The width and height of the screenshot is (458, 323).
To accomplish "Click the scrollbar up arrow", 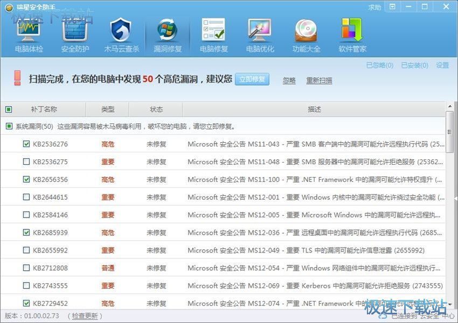I will 450,106.
